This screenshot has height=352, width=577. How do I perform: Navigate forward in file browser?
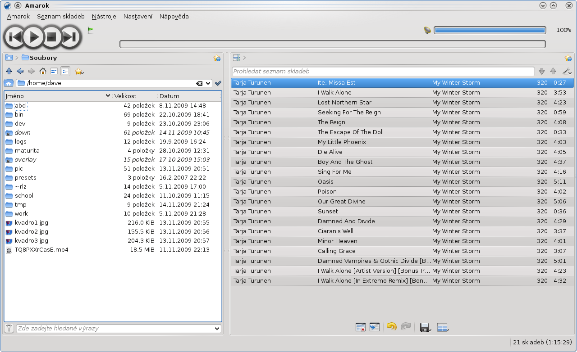32,71
